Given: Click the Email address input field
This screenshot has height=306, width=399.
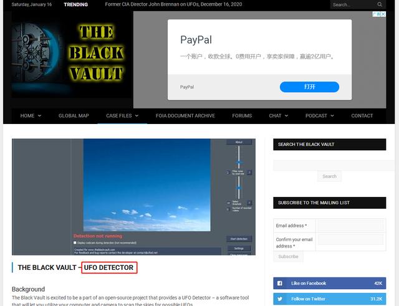Looking at the screenshot, I should pyautogui.click(x=350, y=226).
